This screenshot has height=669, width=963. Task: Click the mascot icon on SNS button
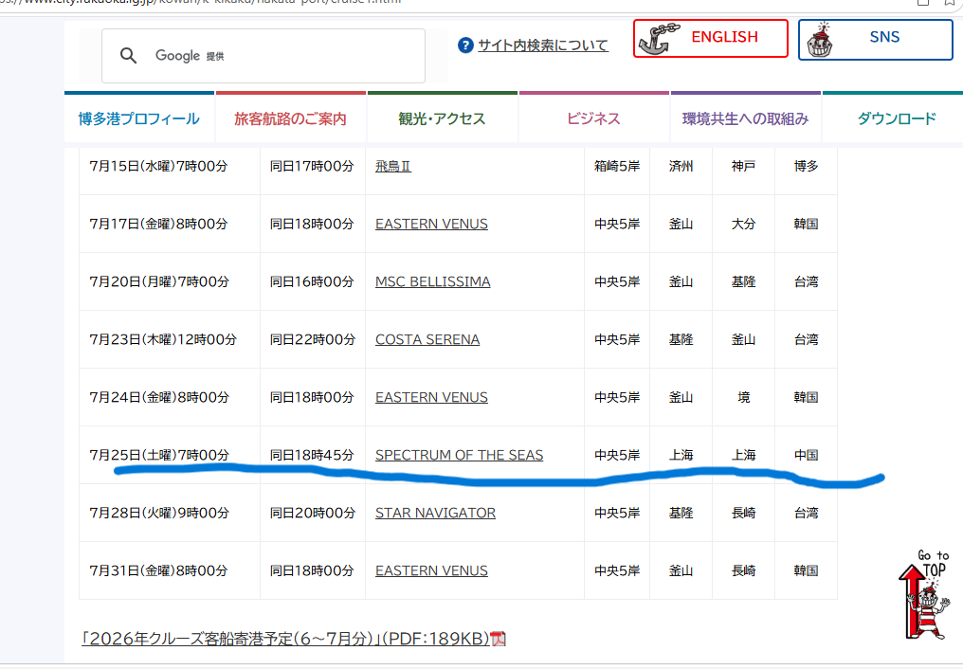point(819,40)
